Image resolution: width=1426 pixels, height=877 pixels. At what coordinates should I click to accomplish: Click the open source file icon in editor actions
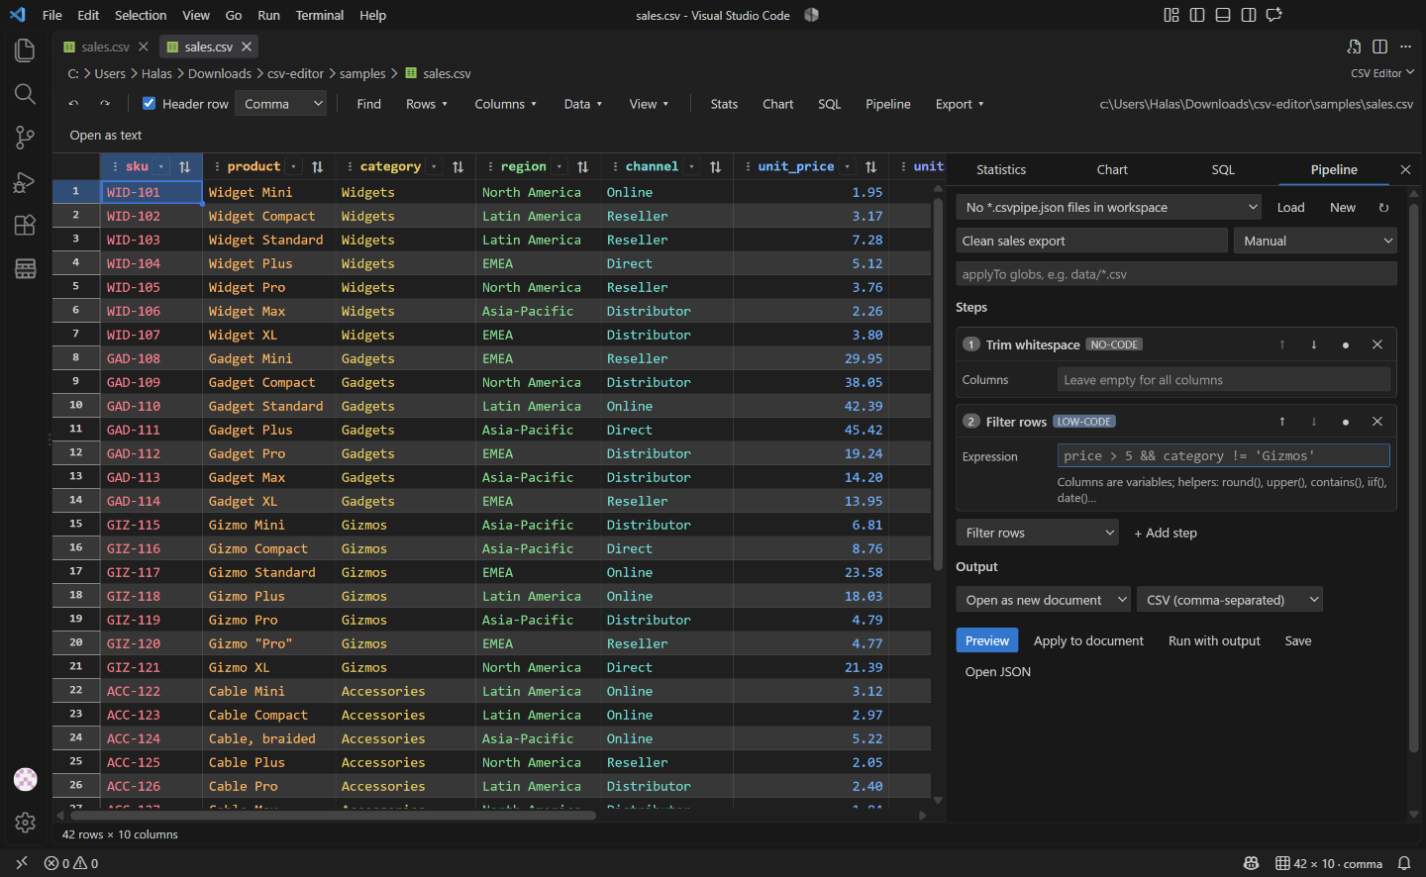(1354, 47)
